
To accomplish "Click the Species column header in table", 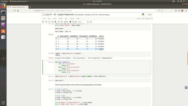I will [x=101, y=36].
